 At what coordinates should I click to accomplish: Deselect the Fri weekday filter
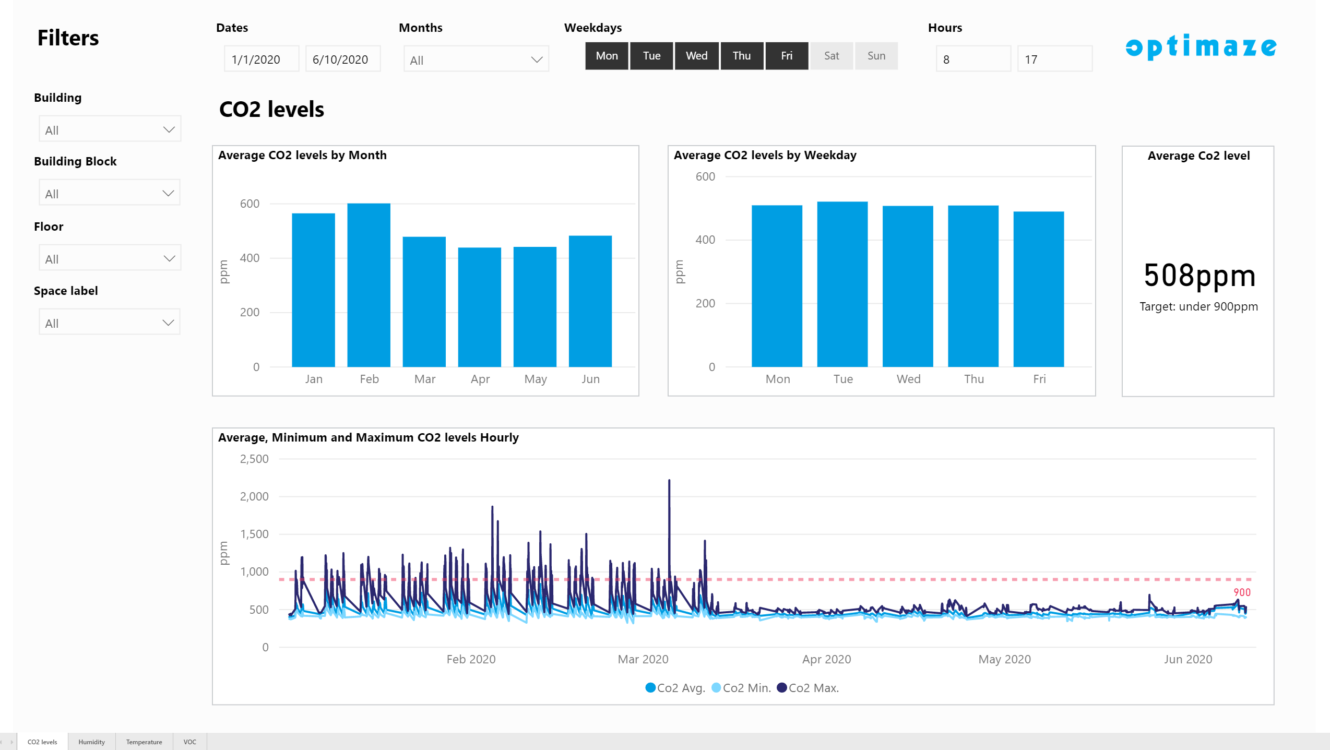coord(787,56)
